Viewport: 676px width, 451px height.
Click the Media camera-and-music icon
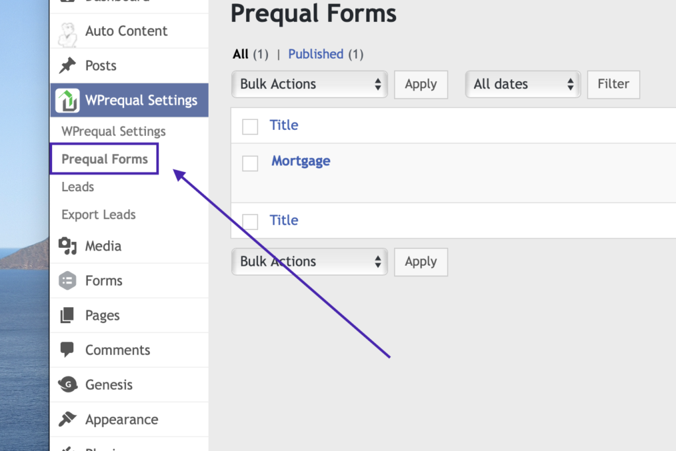click(67, 246)
